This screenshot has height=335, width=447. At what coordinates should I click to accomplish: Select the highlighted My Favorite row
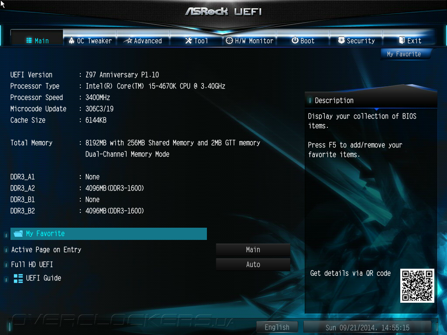[x=109, y=234]
